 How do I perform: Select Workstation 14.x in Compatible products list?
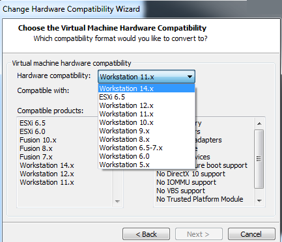click(x=47, y=165)
